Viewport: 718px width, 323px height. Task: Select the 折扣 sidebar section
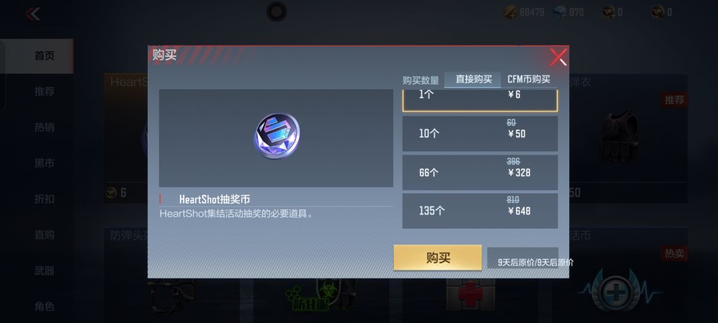44,199
